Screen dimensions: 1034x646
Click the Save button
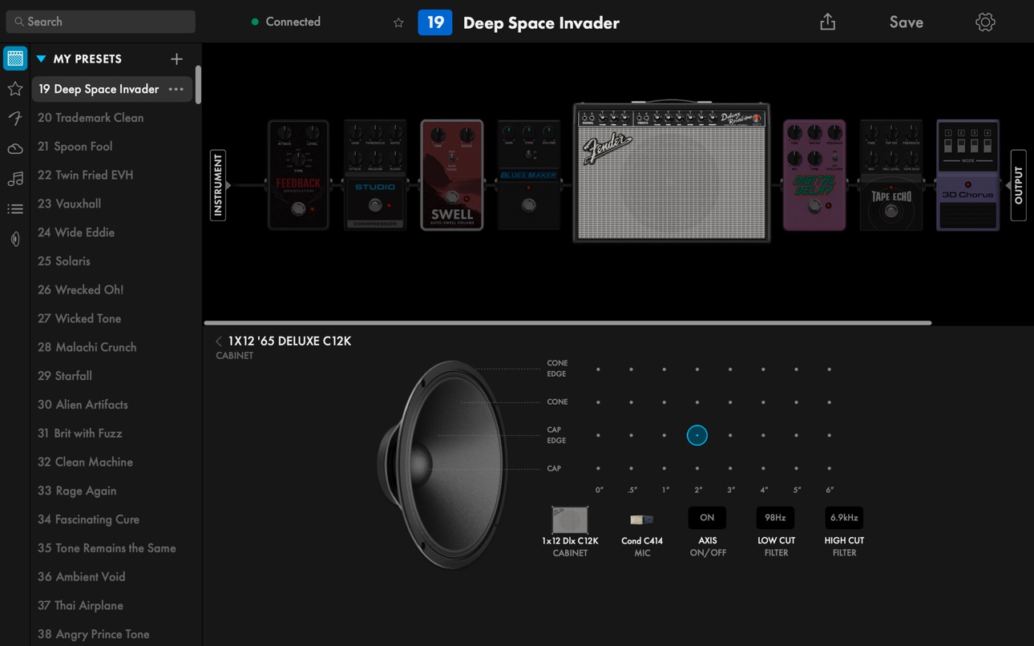[906, 22]
